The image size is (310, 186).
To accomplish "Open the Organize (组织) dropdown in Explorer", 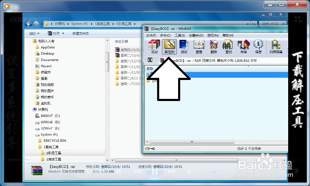I will tap(34, 34).
